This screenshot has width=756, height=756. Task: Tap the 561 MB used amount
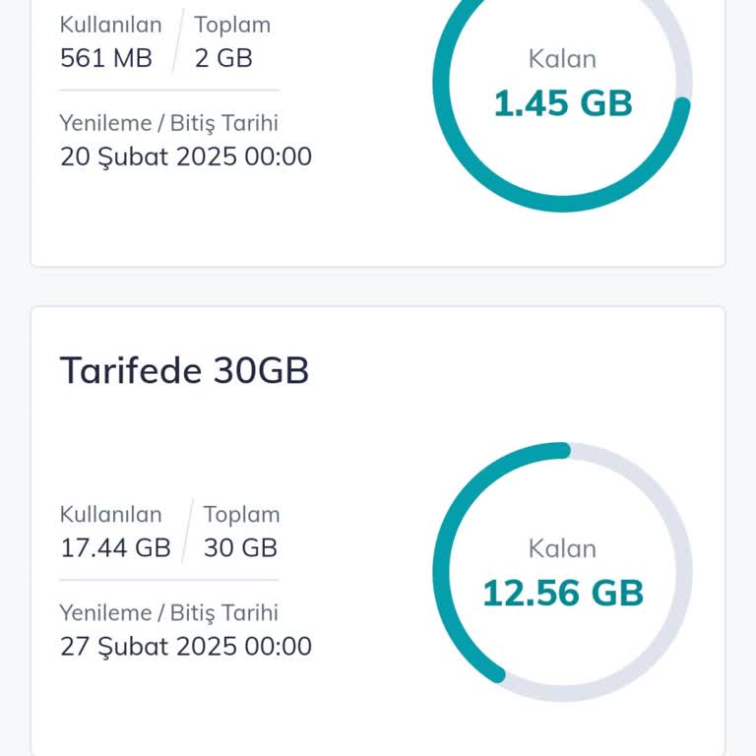[x=106, y=58]
